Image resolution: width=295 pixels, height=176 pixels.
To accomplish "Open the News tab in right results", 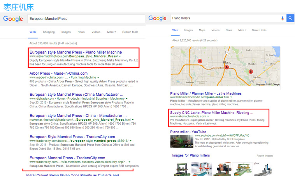I will coord(229,30).
